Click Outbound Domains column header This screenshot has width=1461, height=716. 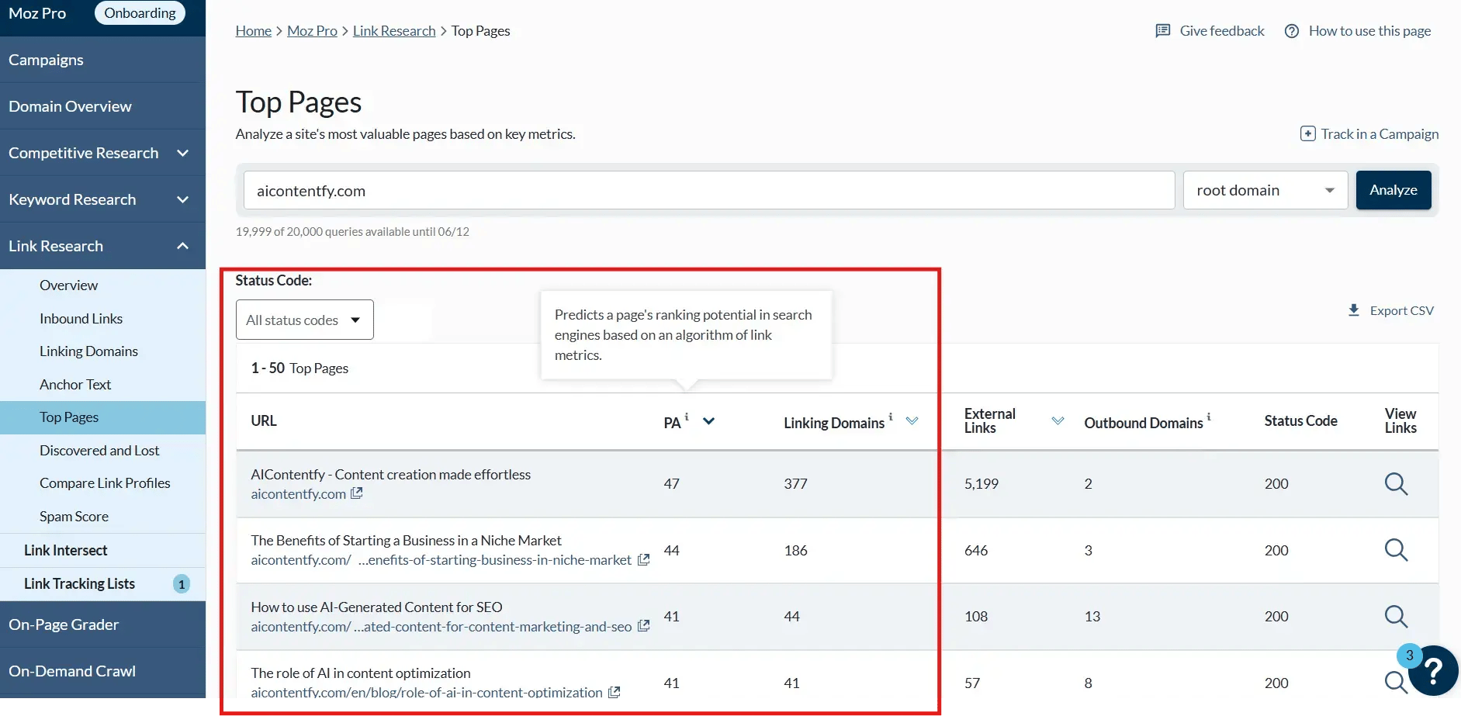point(1144,423)
